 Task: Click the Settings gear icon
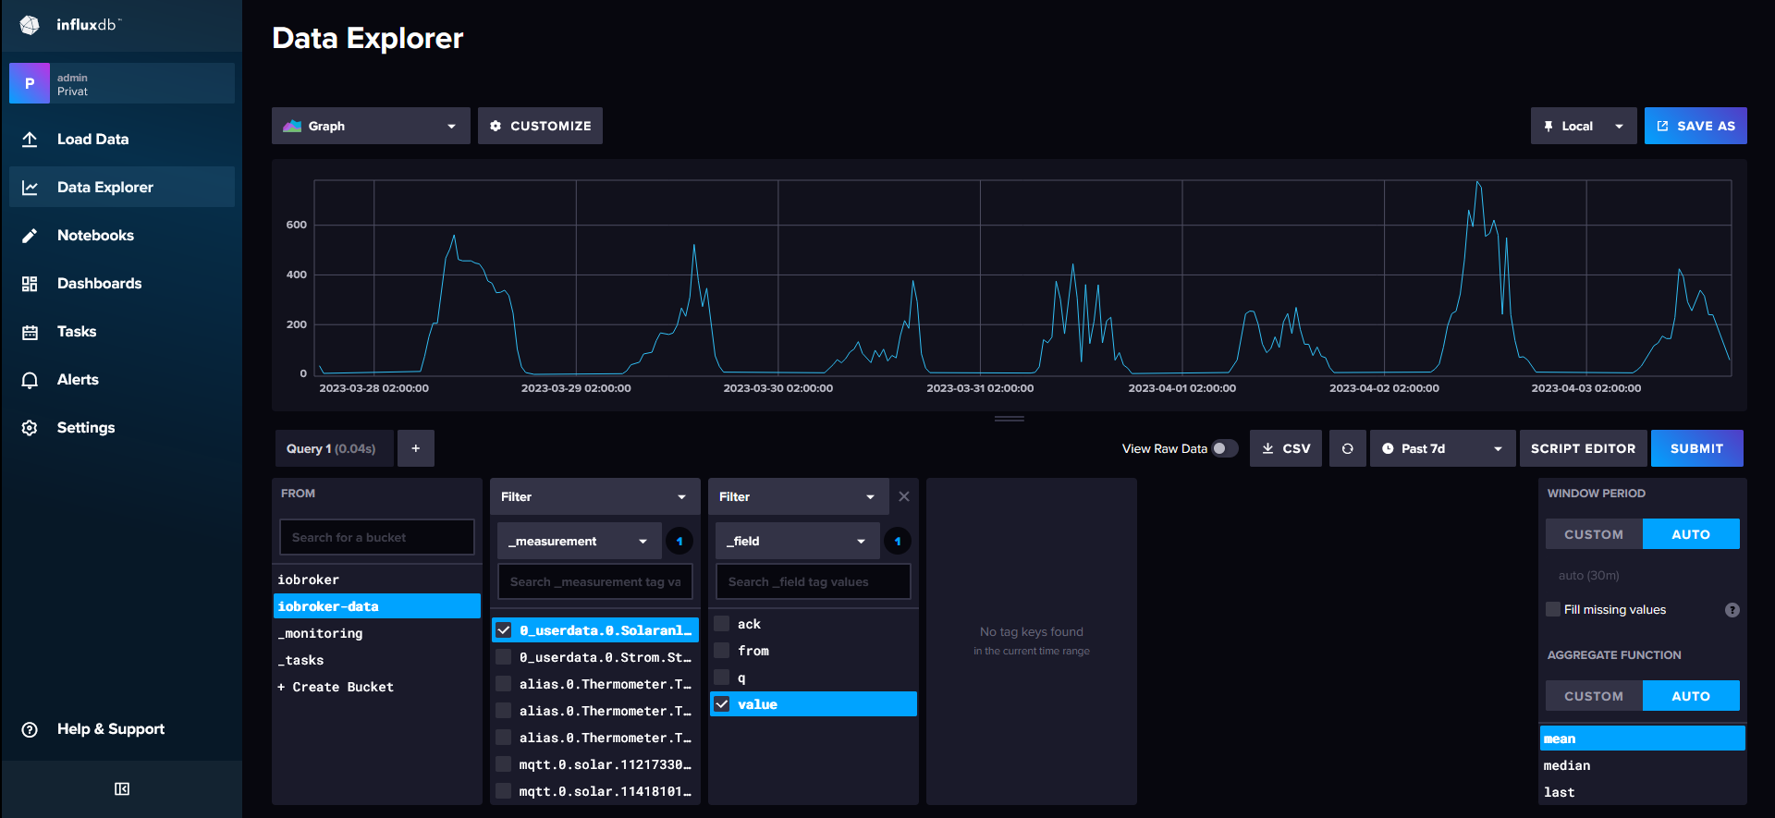[30, 427]
